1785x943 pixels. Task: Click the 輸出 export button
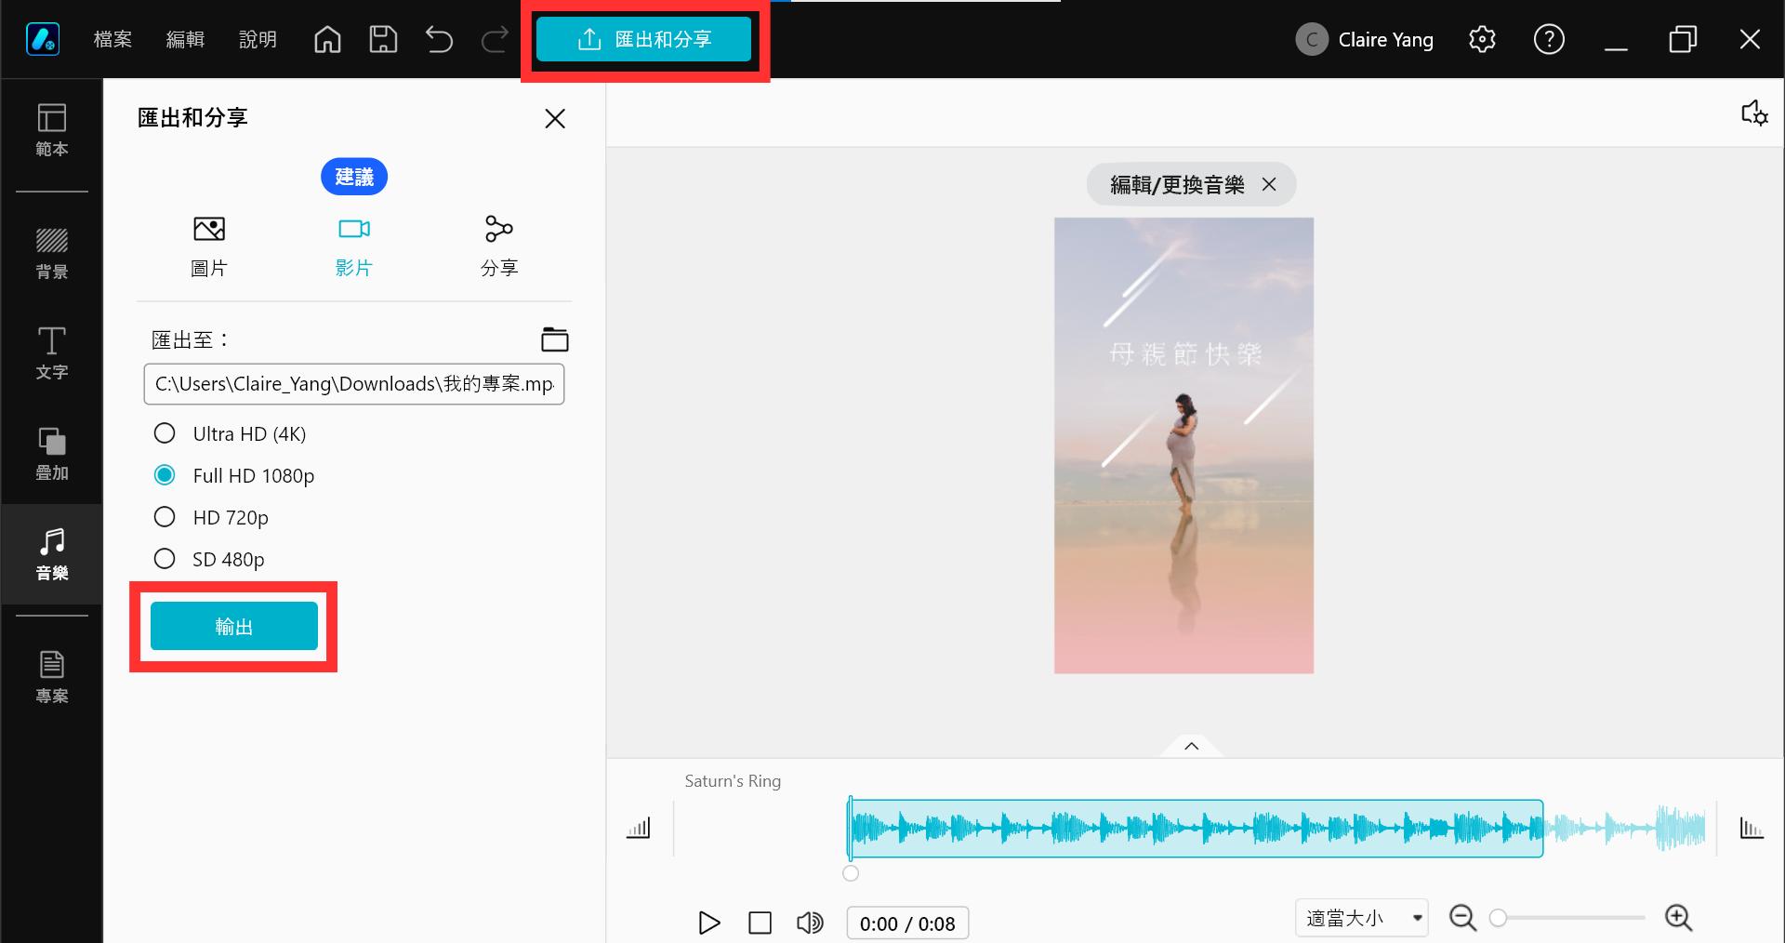[233, 627]
